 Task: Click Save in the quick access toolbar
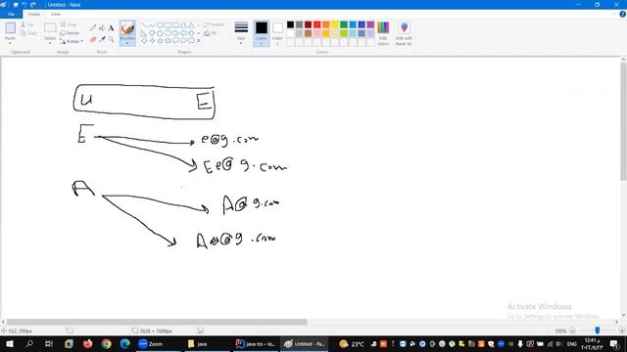coord(16,5)
